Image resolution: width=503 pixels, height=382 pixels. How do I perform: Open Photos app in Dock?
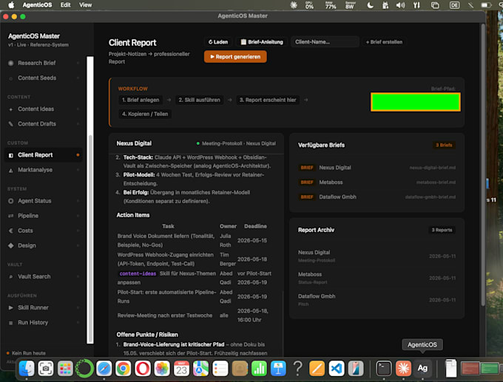tap(162, 368)
